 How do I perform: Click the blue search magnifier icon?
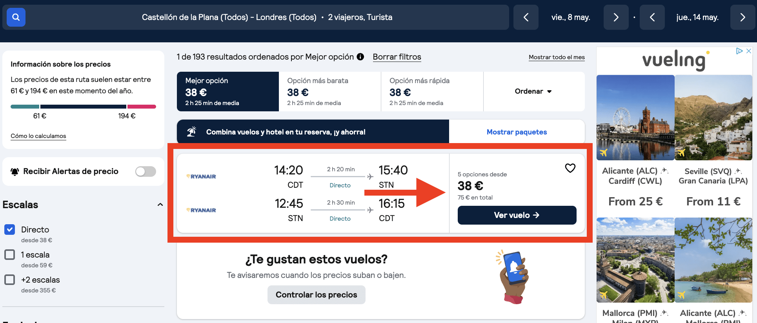16,17
